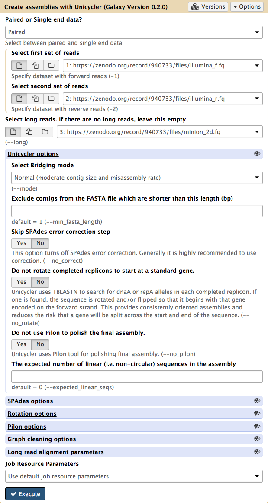Viewport: 268px width, 503px height.
Task: Set Do not use Pilon to Yes
Action: pos(22,344)
